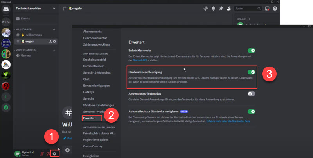Collapse the VOICE CHANNELS category
The height and width of the screenshot is (158, 313).
tap(24, 50)
